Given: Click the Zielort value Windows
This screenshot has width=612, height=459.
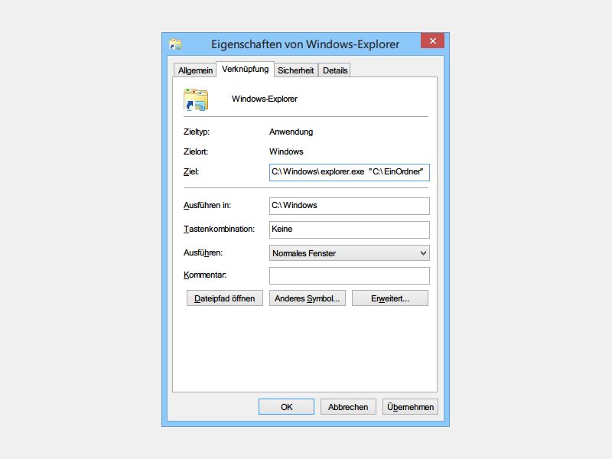Looking at the screenshot, I should click(286, 151).
